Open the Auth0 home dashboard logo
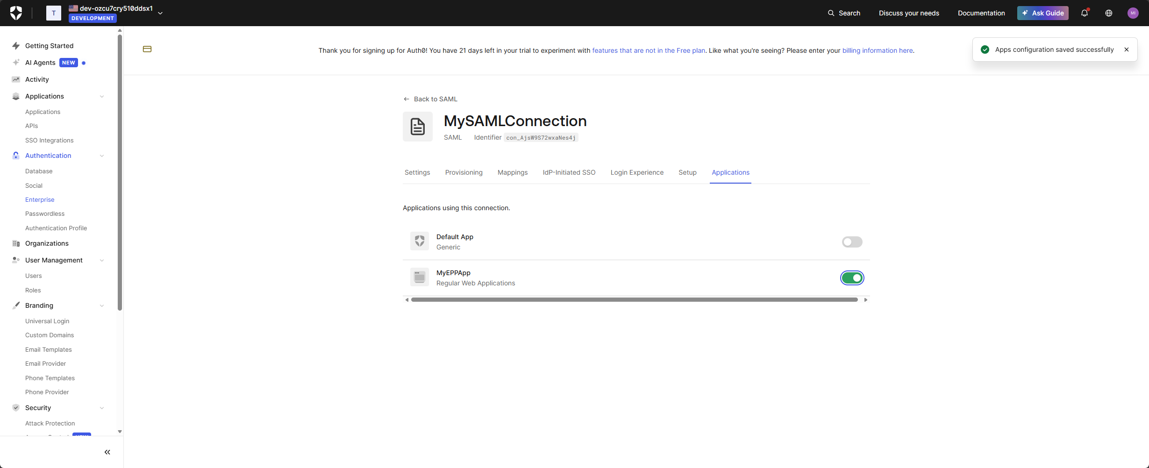 (x=15, y=13)
